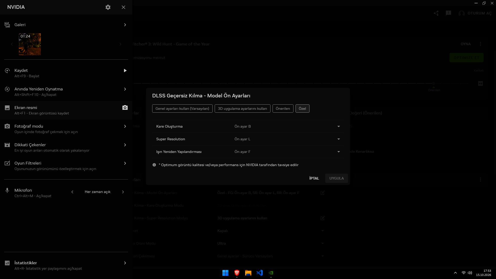The image size is (496, 279).
Task: Open Windows Start menu
Action: coord(226,273)
